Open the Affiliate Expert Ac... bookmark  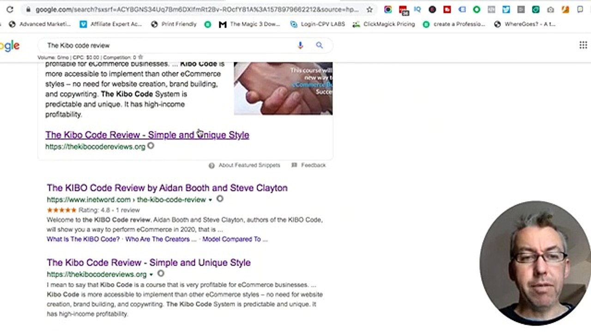pyautogui.click(x=111, y=24)
